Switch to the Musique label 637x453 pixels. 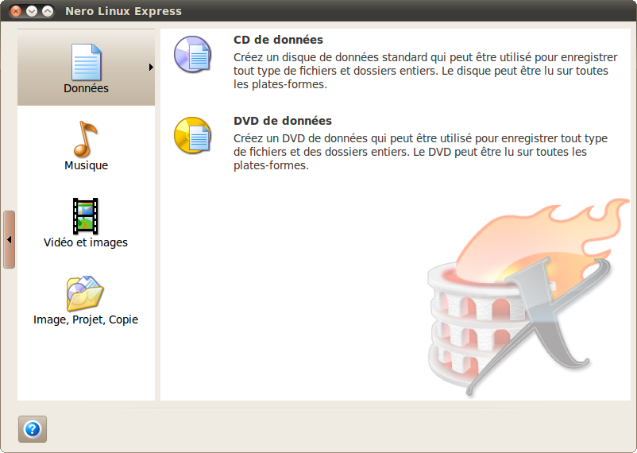pos(86,165)
